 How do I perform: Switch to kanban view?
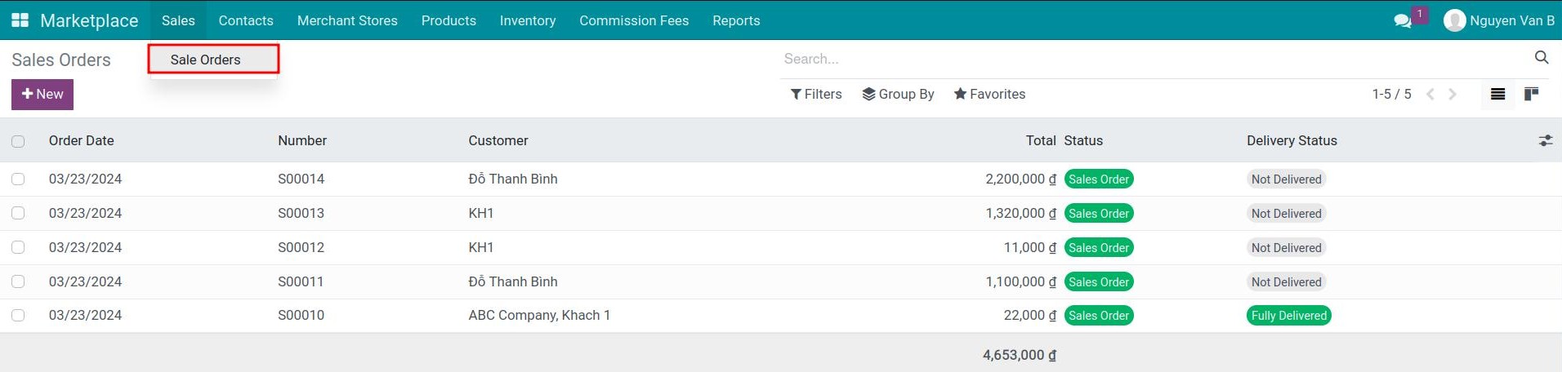(x=1532, y=95)
